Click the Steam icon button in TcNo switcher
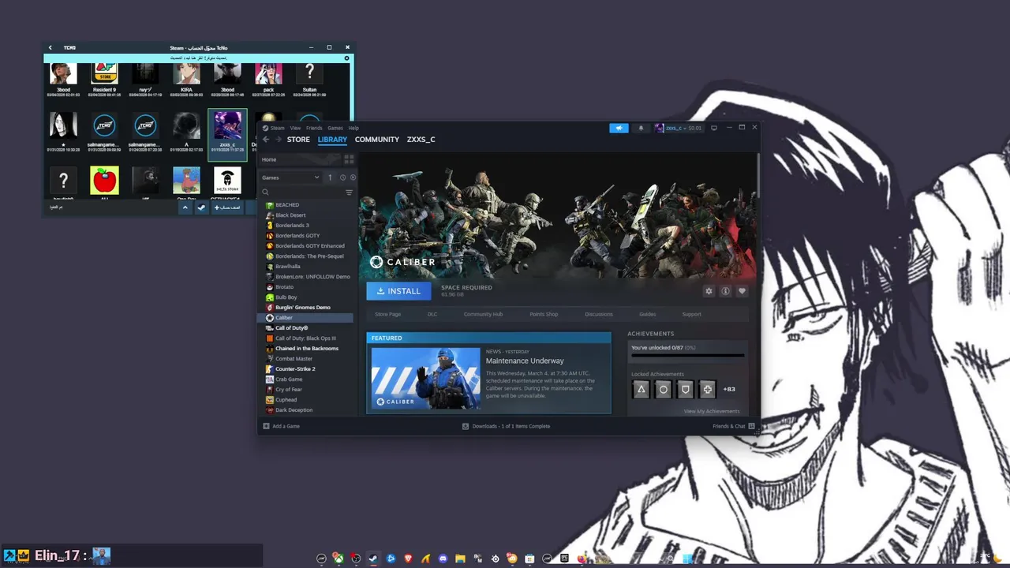1010x568 pixels. tap(201, 207)
